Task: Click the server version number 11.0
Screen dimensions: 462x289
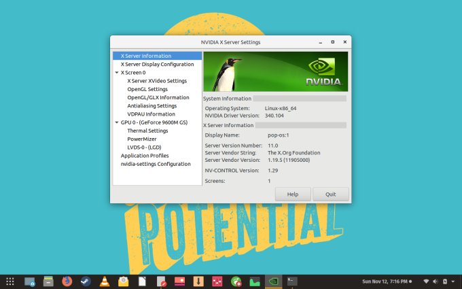Action: 273,146
